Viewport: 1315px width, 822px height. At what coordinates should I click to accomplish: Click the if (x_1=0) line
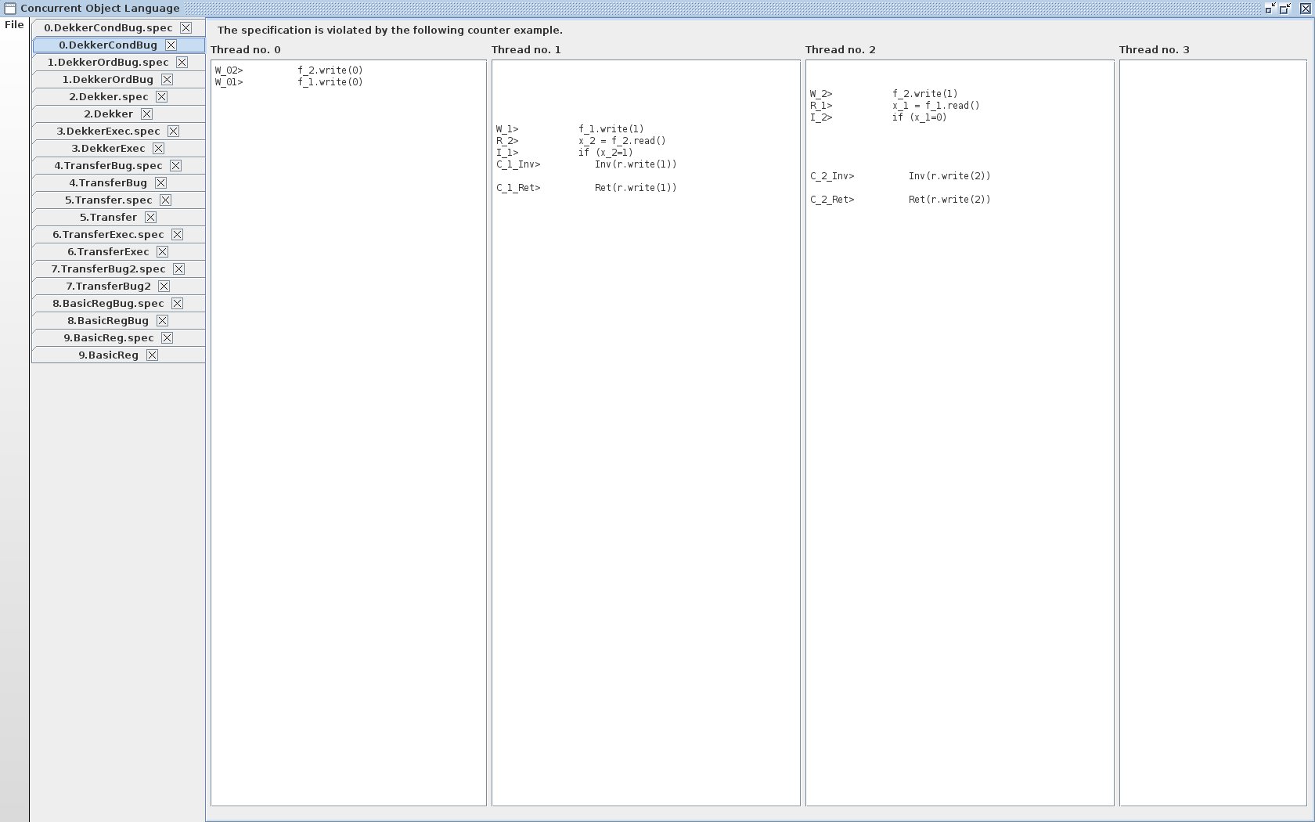(x=920, y=117)
